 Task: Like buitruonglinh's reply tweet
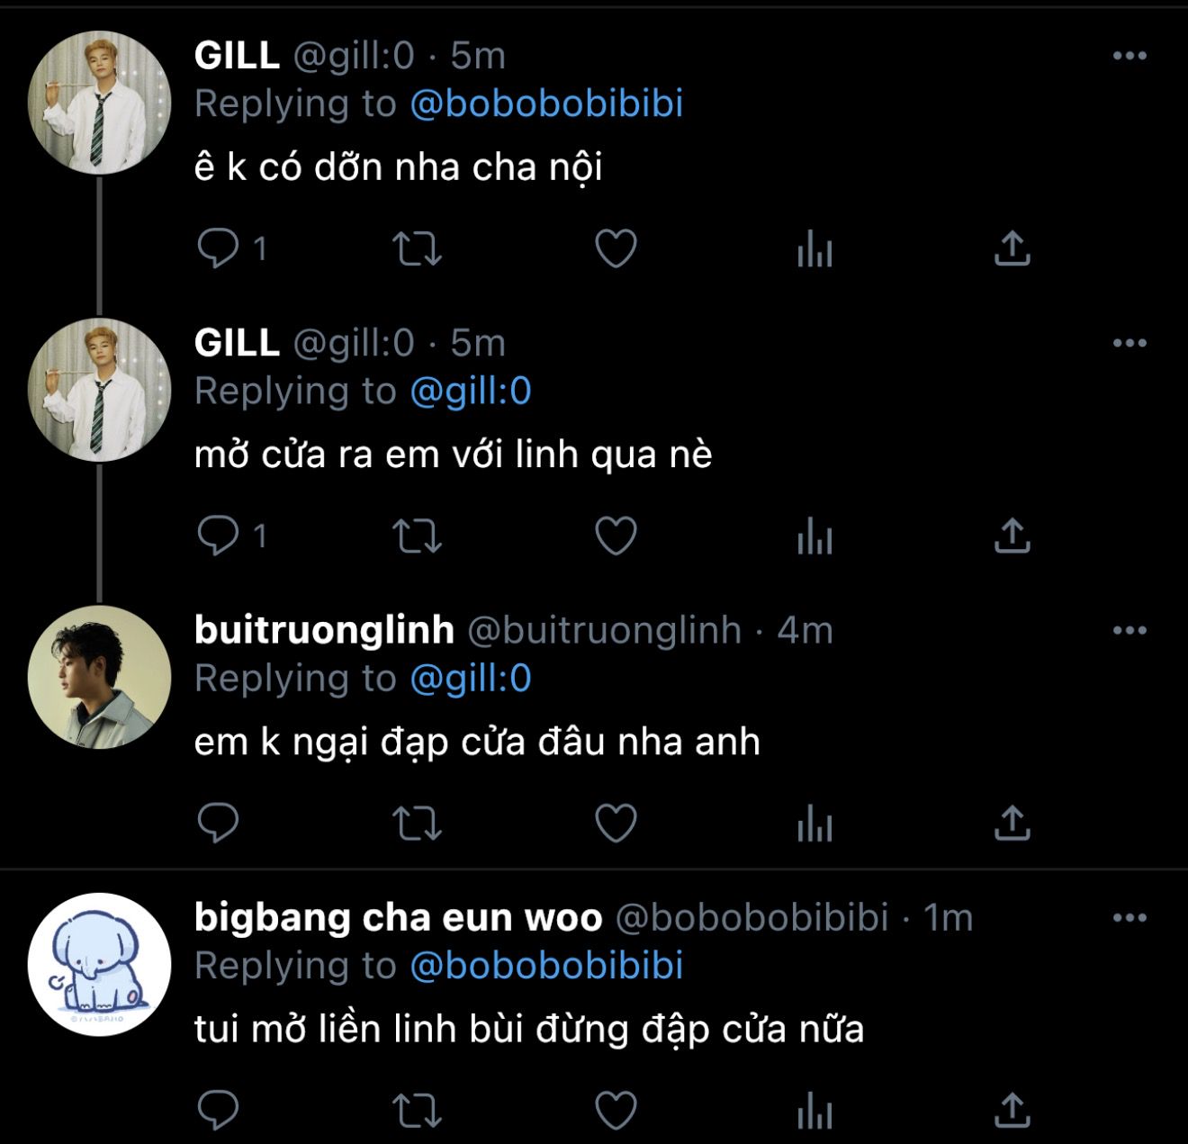pyautogui.click(x=616, y=823)
